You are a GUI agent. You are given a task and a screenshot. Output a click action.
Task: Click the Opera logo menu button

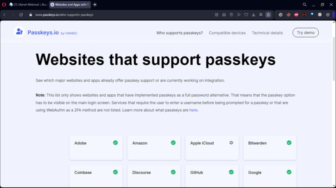(4, 5)
